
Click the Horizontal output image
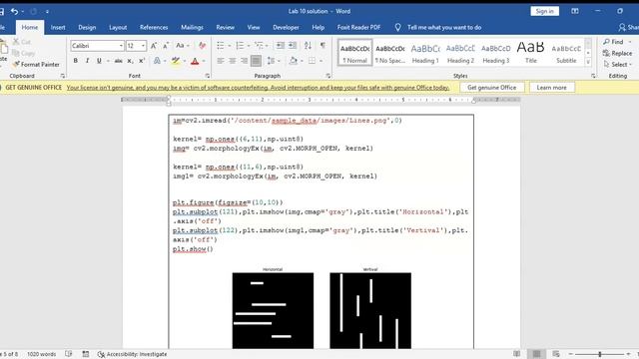point(273,310)
